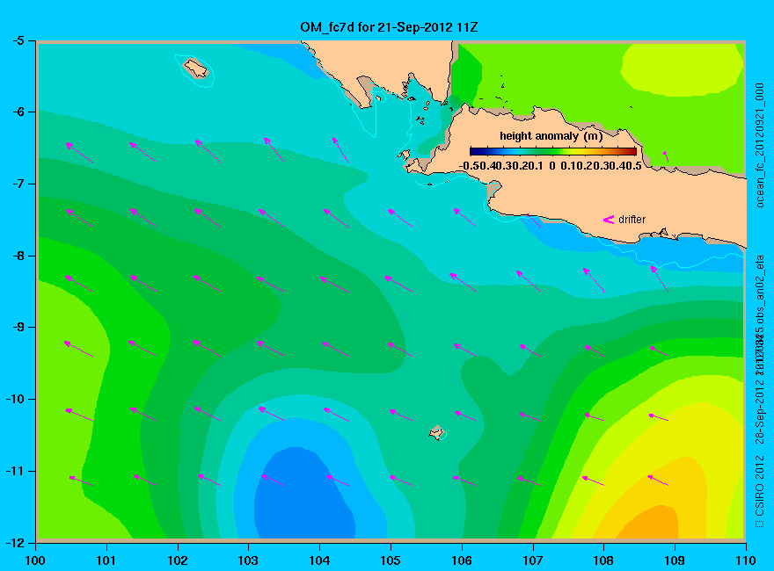Screen dimensions: 774x571
Task: Click longitude label '106' on the x-axis
Action: click(x=462, y=560)
